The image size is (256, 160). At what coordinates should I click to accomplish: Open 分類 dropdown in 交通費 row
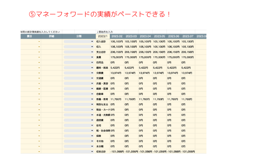[x=79, y=78]
